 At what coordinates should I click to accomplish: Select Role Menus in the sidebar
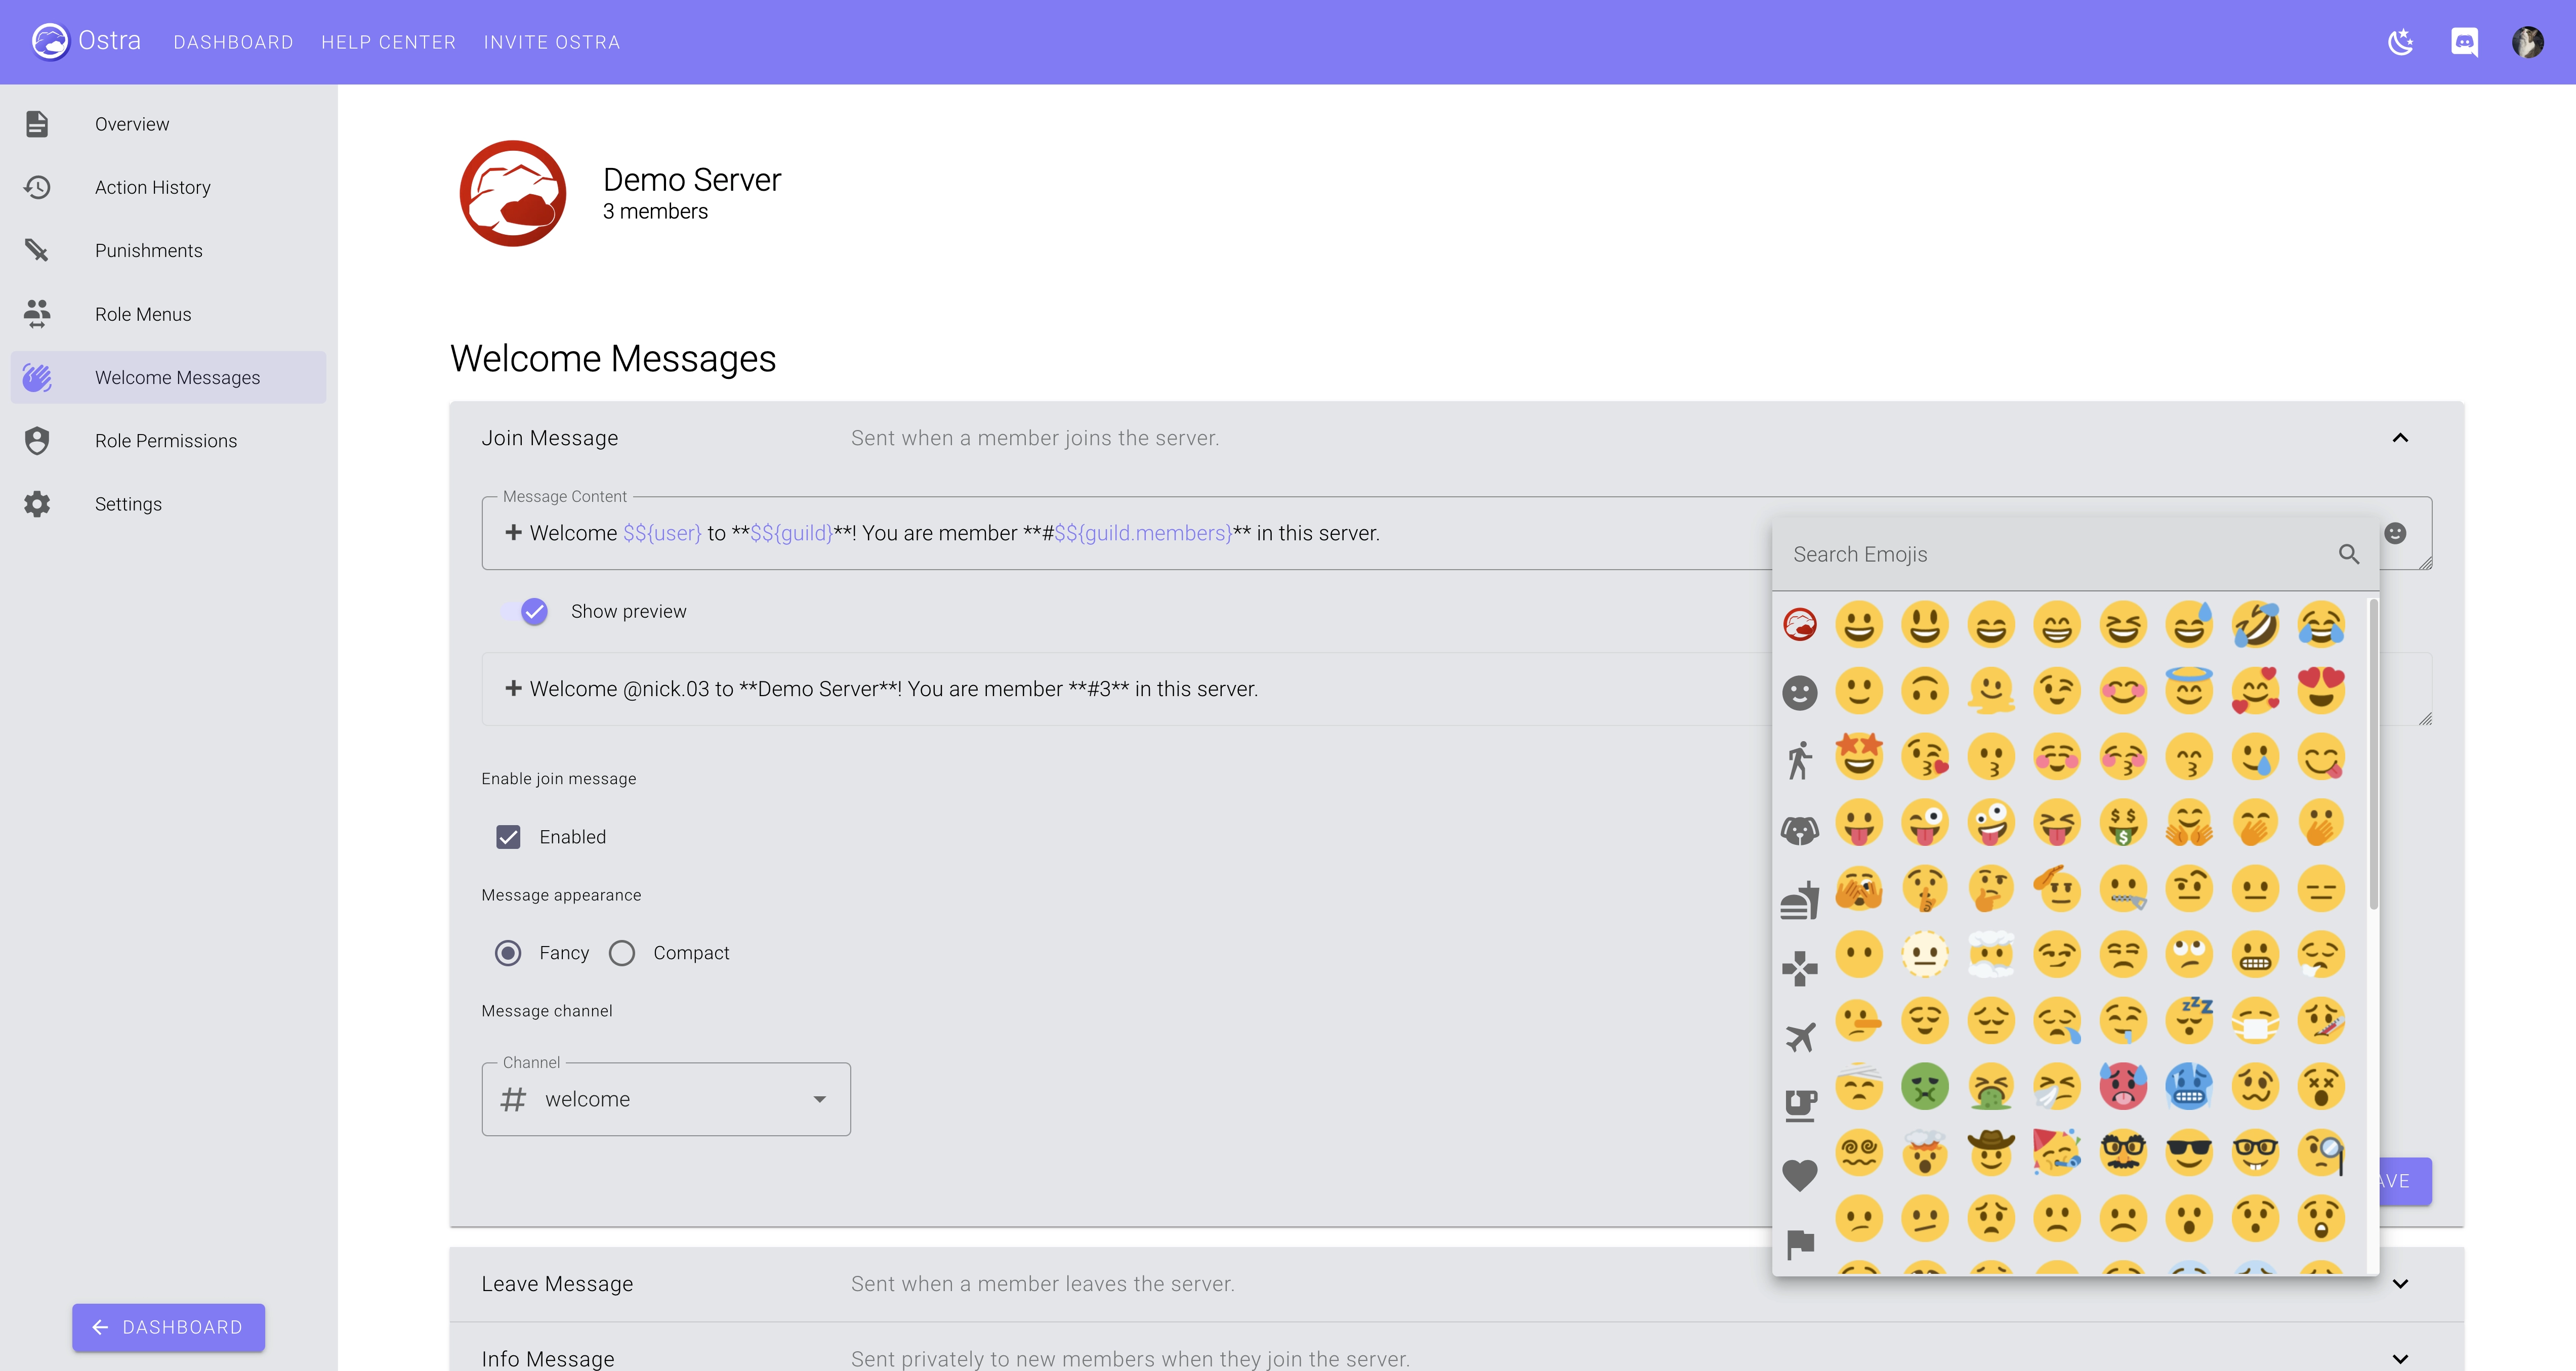(143, 314)
